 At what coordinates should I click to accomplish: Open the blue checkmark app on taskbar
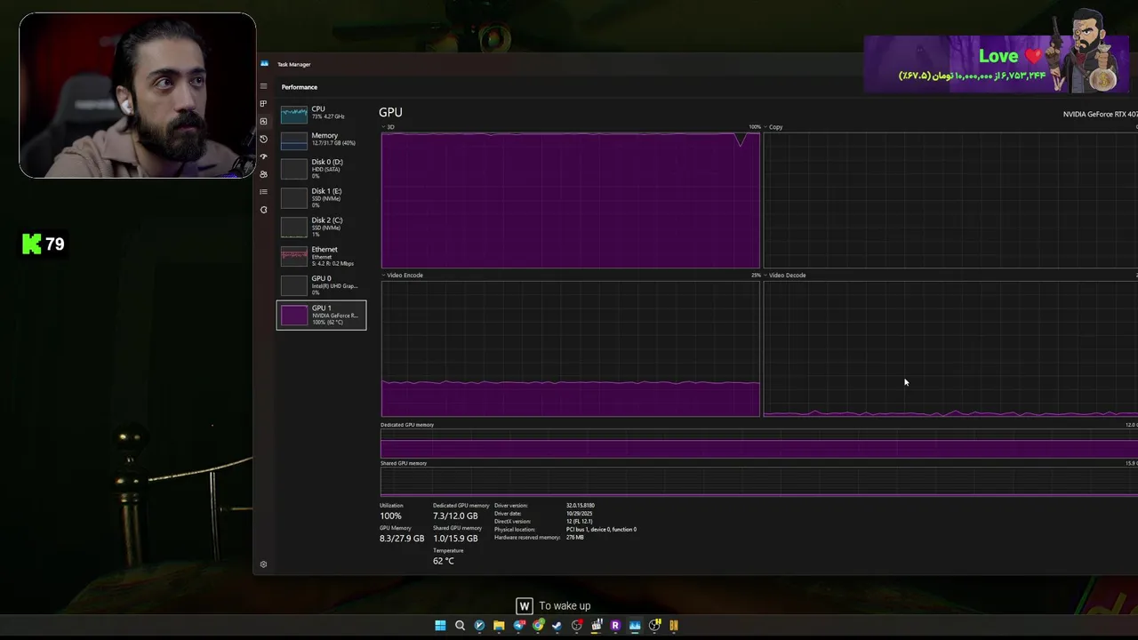(x=479, y=626)
